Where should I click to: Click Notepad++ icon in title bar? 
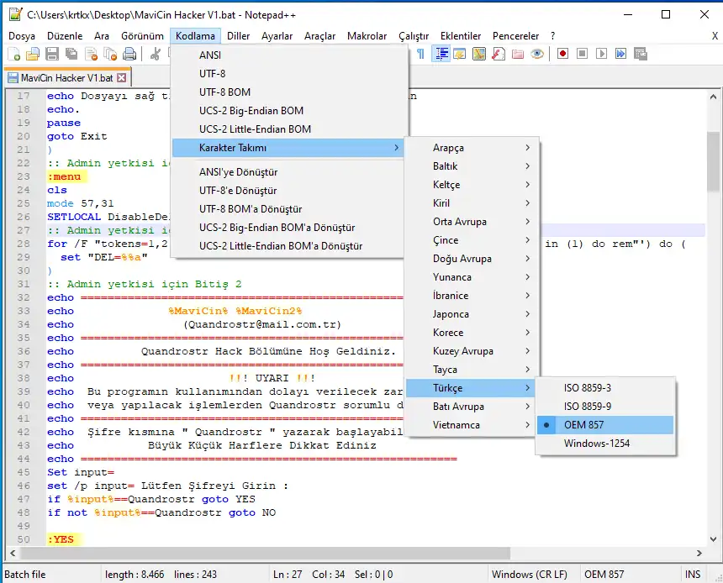[15, 14]
